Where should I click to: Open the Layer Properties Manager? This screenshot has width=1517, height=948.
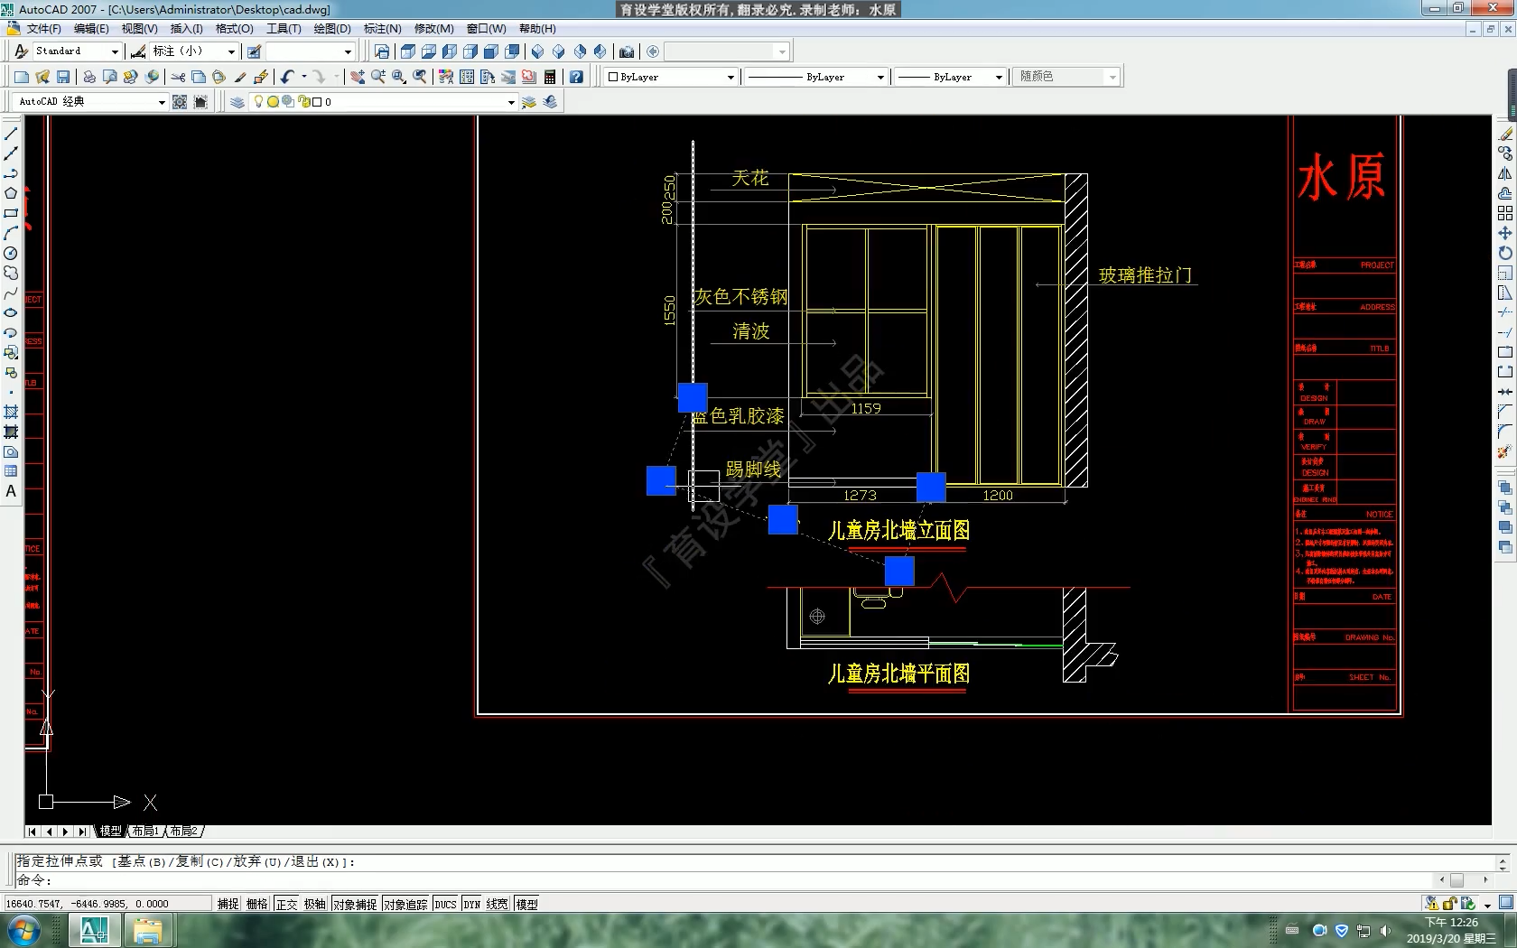[237, 102]
